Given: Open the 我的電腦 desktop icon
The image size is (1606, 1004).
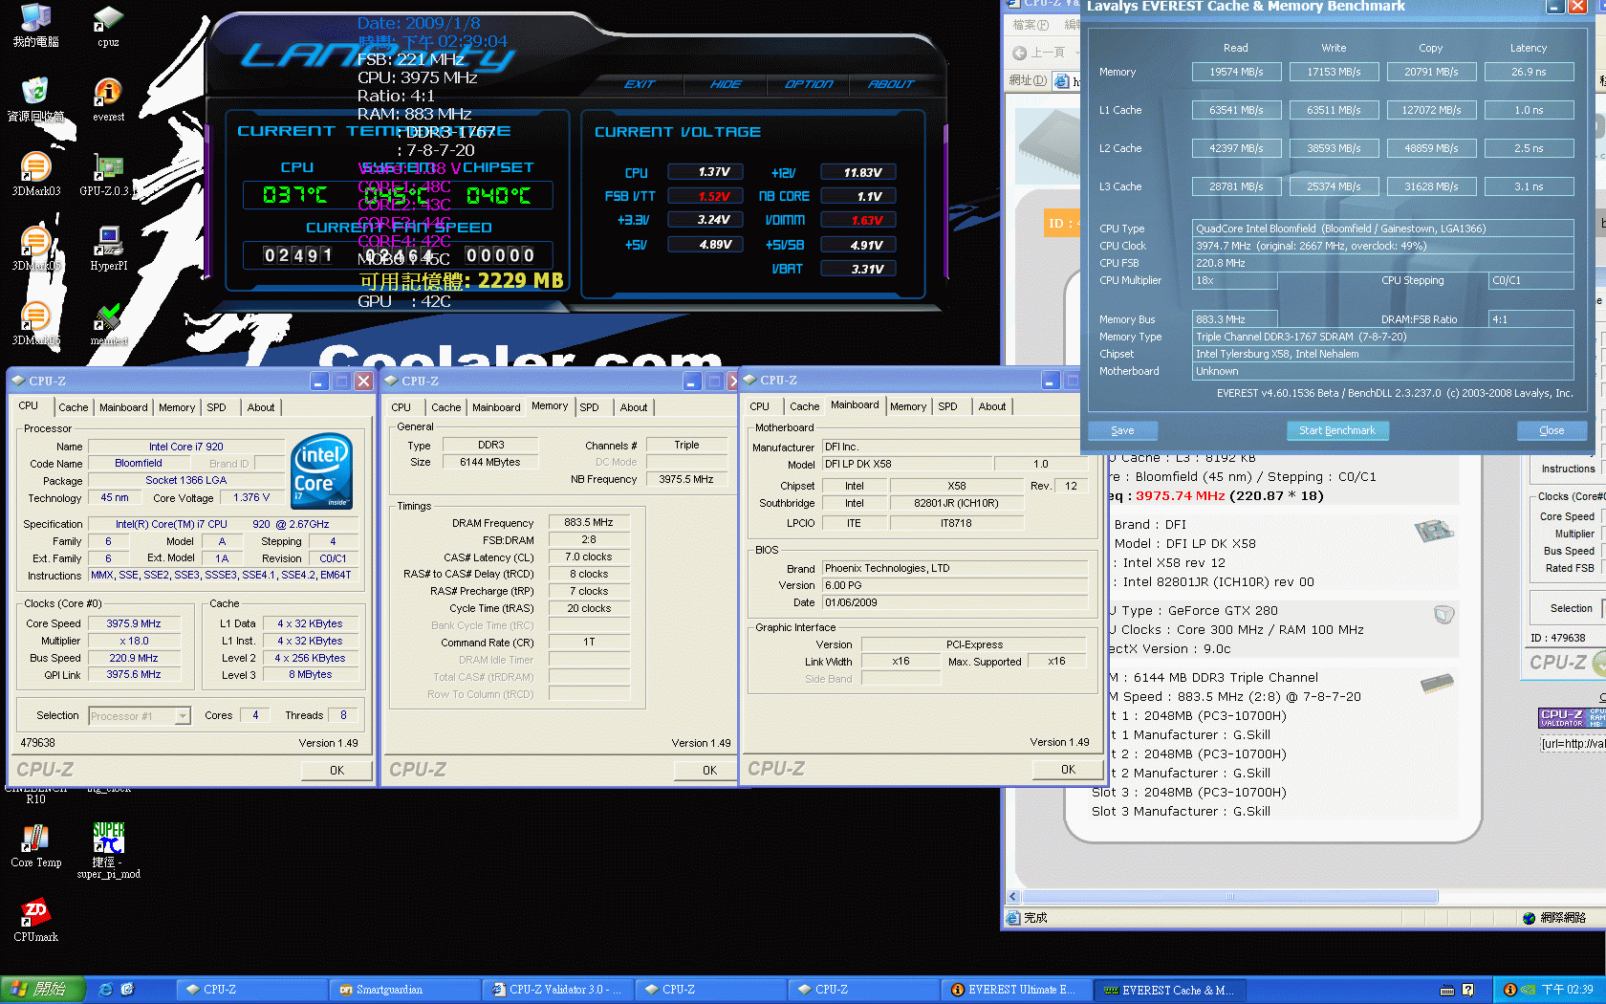Looking at the screenshot, I should (x=35, y=25).
